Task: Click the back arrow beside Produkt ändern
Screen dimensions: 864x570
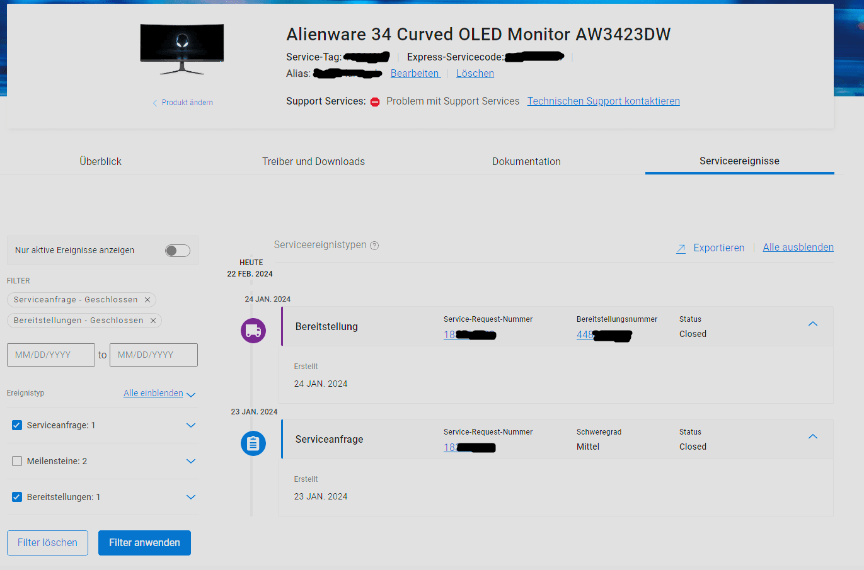Action: click(x=155, y=103)
